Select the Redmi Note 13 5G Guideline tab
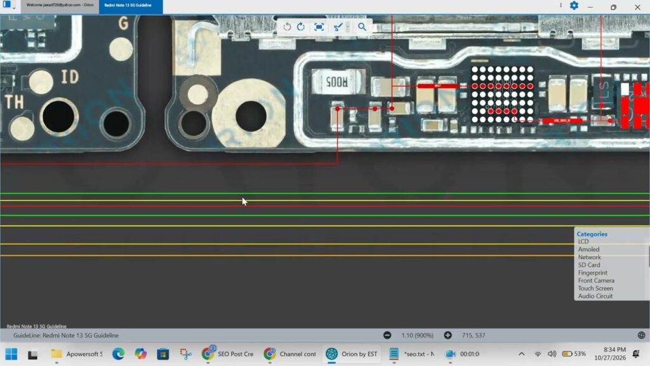The image size is (650, 366). pyautogui.click(x=131, y=5)
